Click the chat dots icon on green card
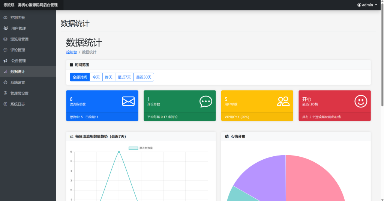The width and height of the screenshot is (384, 201). click(x=206, y=101)
